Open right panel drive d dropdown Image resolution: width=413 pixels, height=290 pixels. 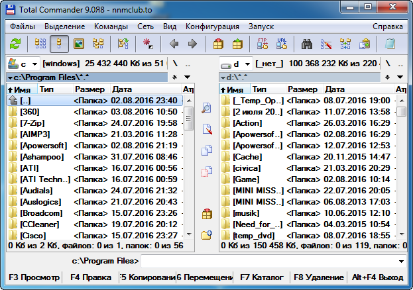[235, 64]
